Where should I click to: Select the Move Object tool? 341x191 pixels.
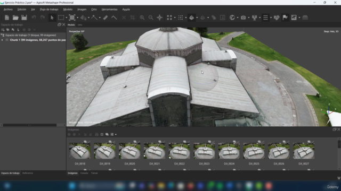pos(83,18)
